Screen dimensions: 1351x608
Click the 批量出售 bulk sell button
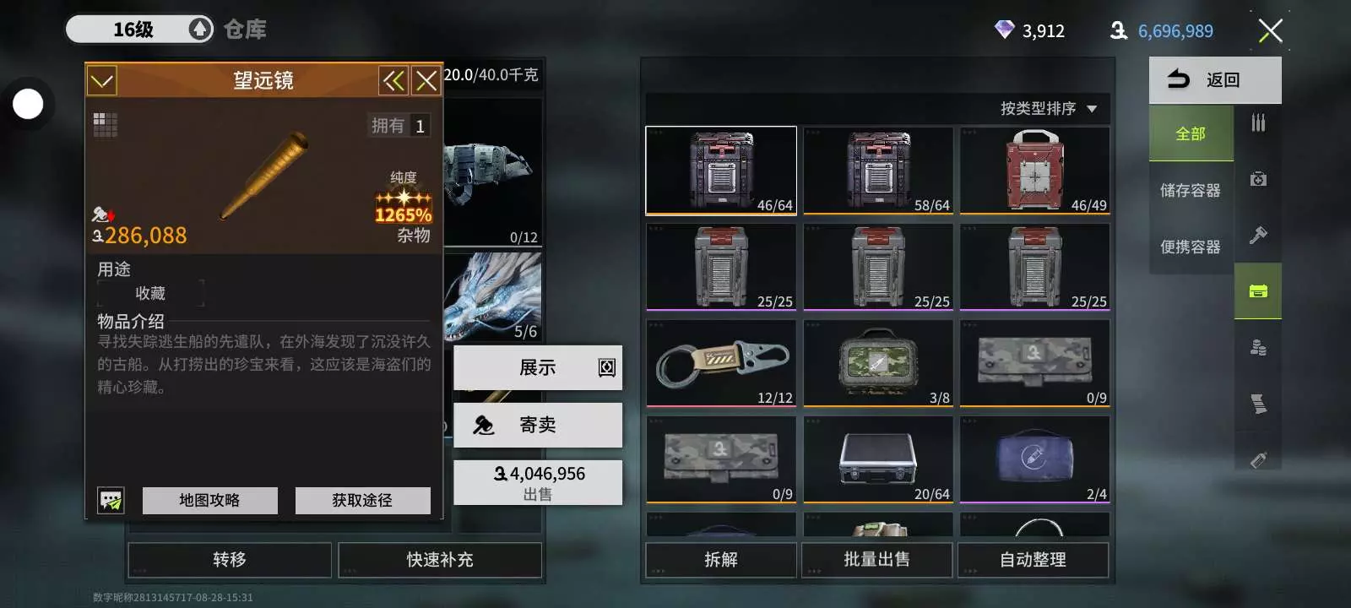877,560
